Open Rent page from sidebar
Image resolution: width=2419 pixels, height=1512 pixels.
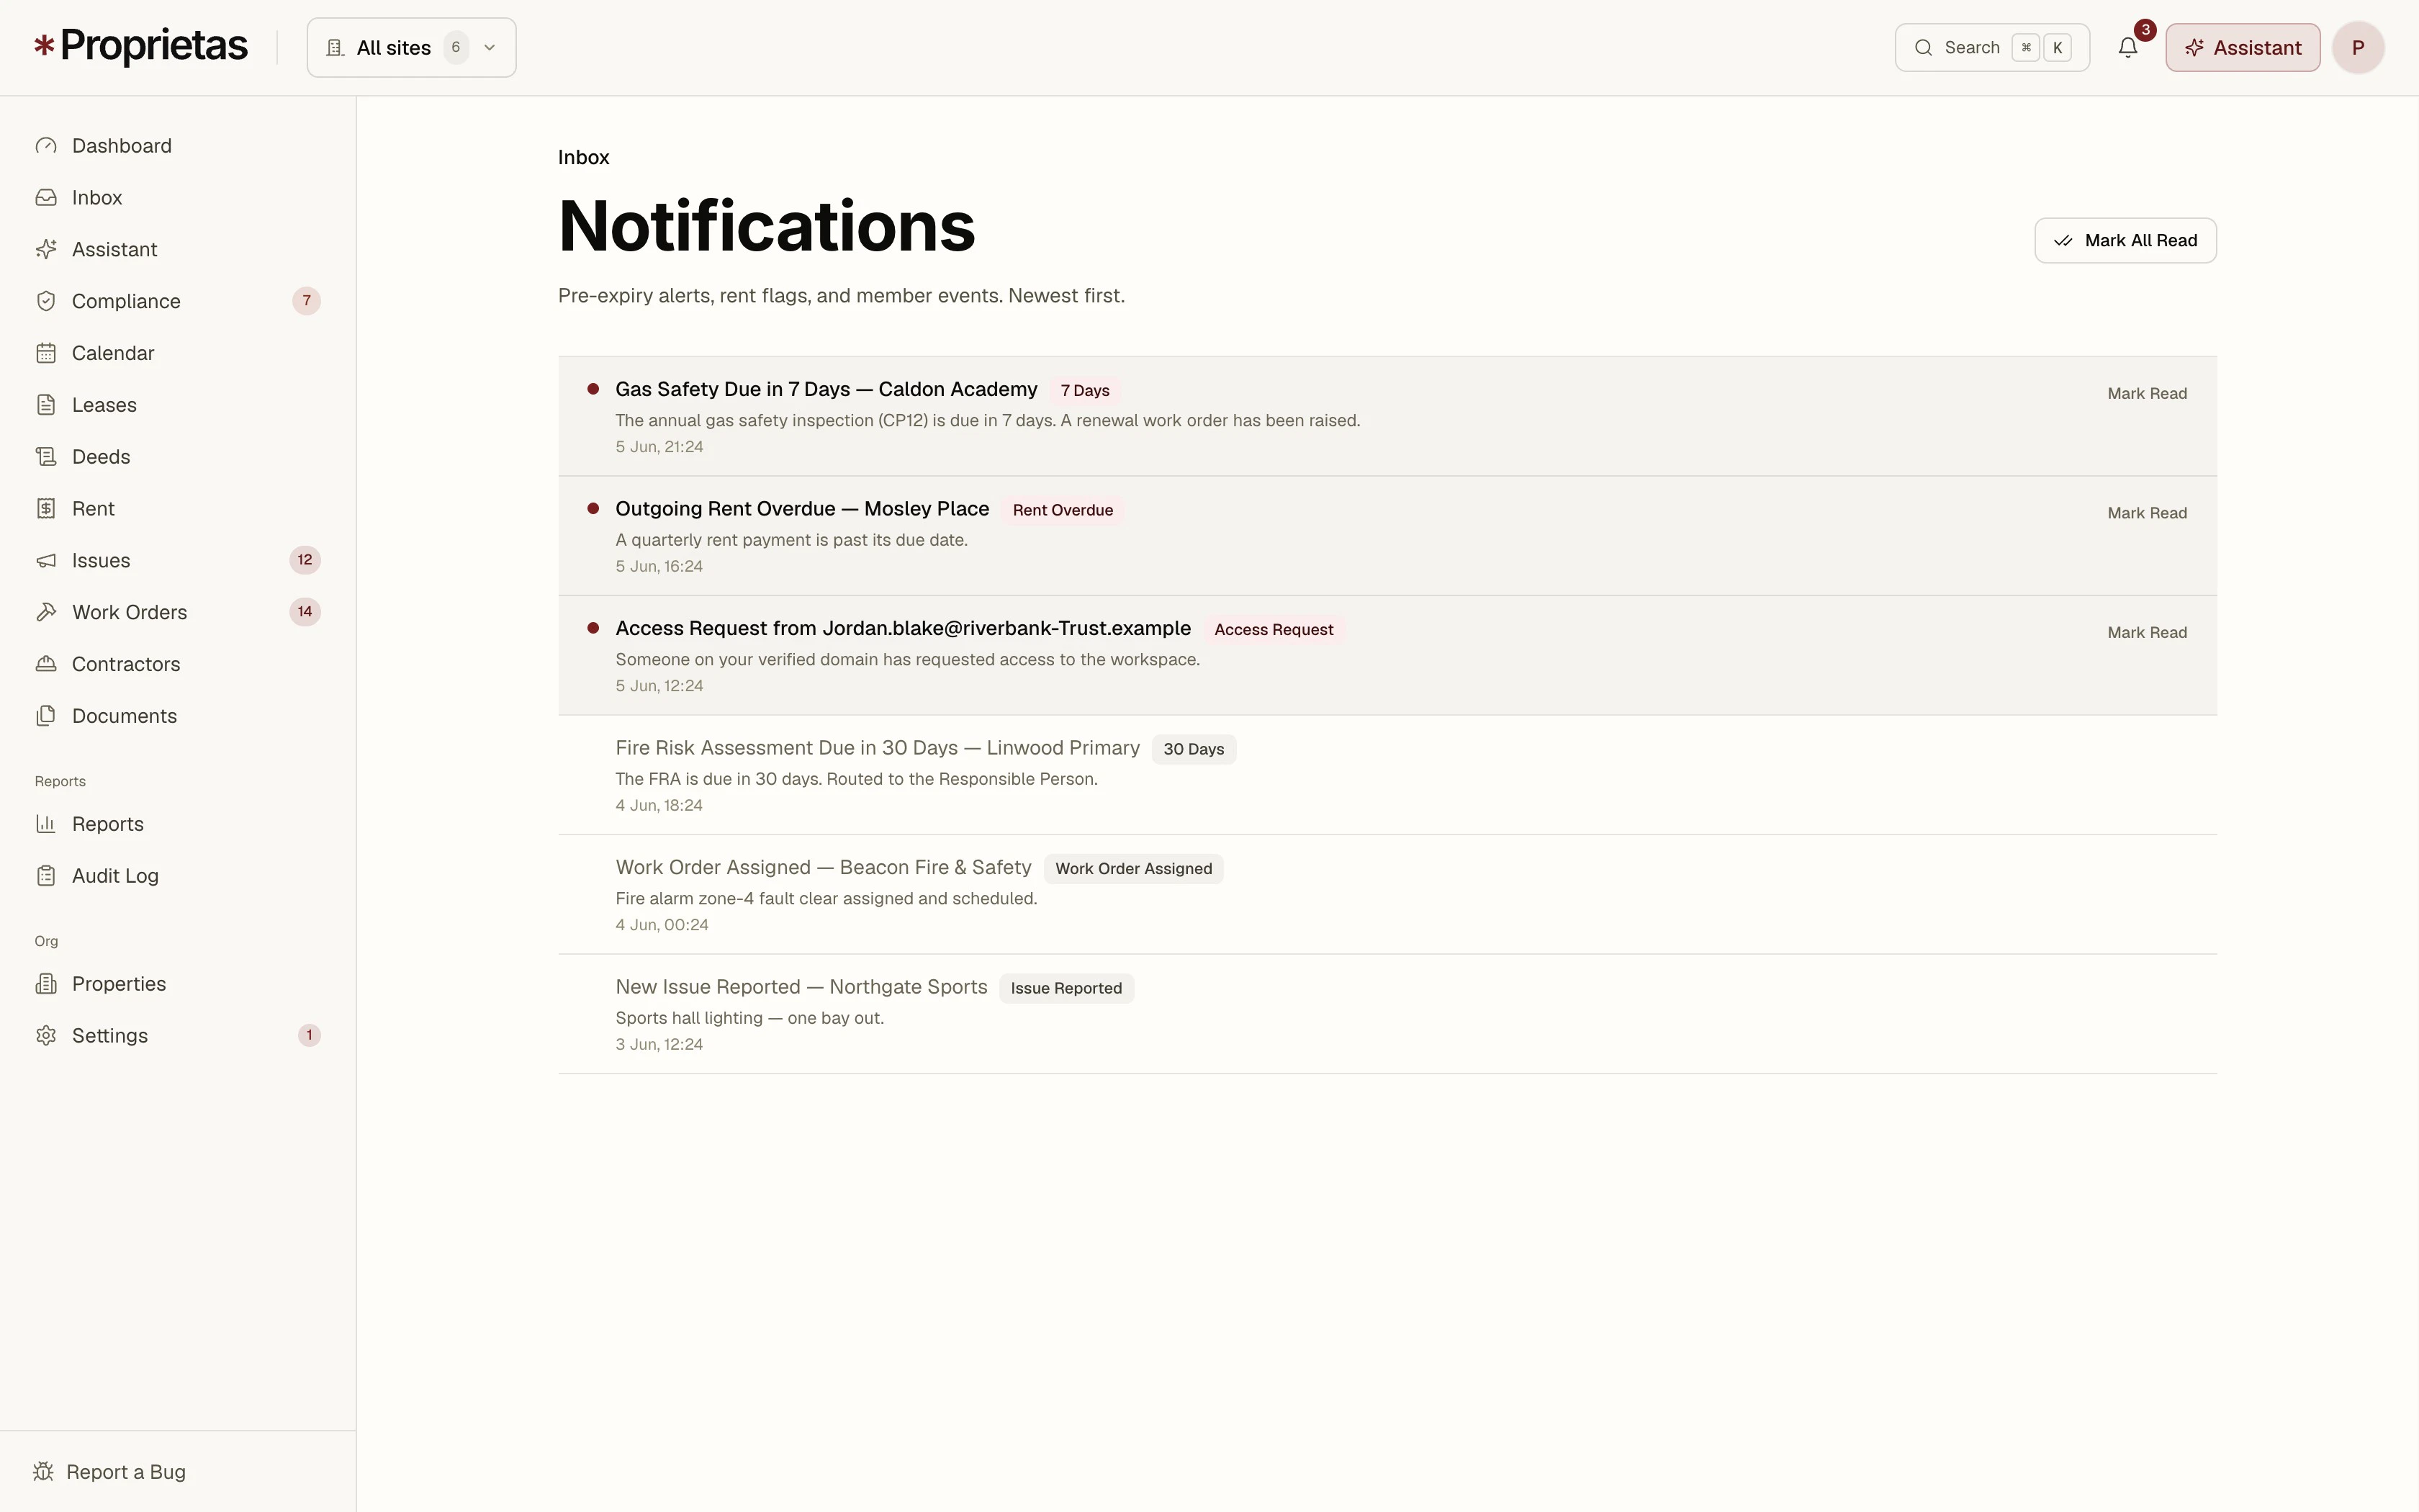tap(178, 509)
